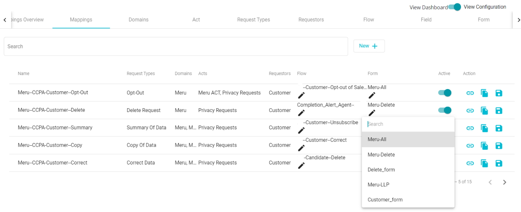Save the Meru--CCPA-Customer--Summary mapping row
The image size is (521, 212).
(x=499, y=128)
